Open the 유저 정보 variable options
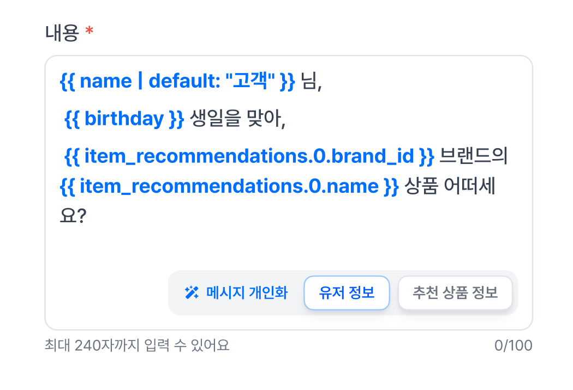This screenshot has height=390, width=573. tap(347, 292)
